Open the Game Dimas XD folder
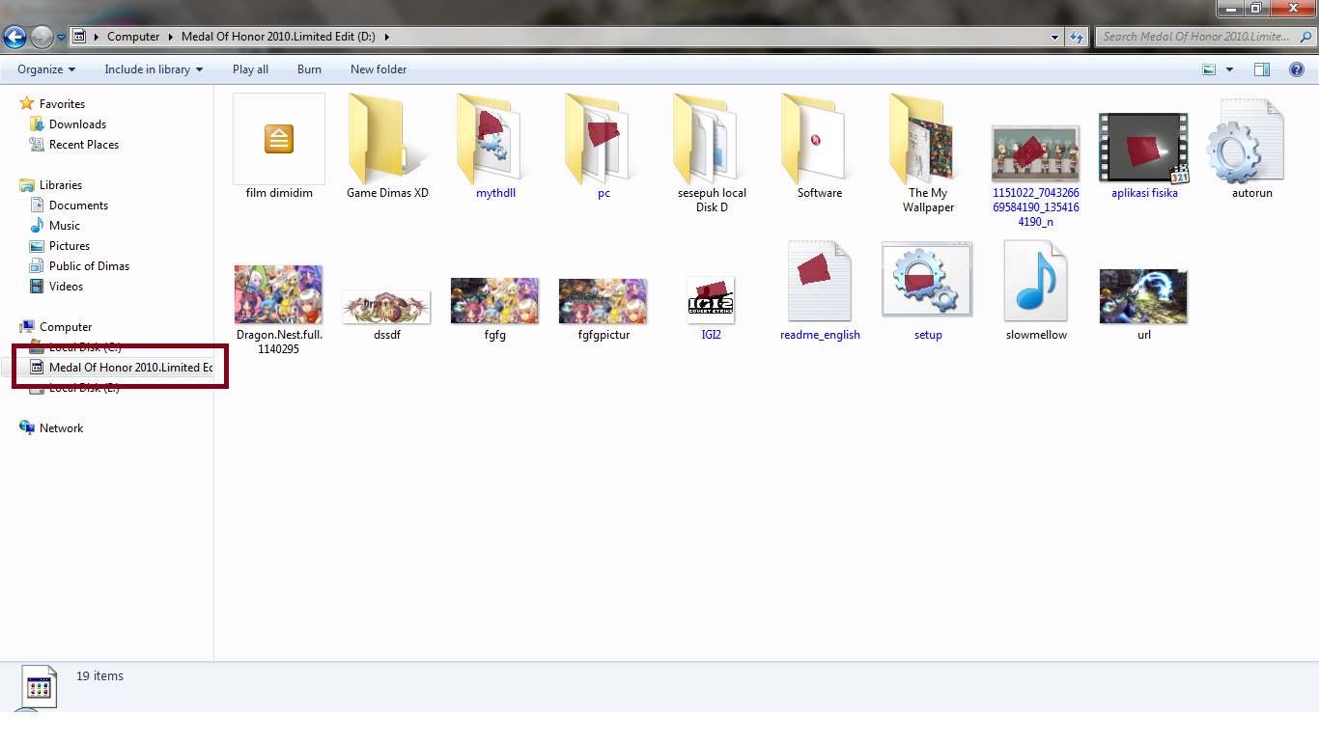Viewport: 1319px width, 742px height. [387, 147]
